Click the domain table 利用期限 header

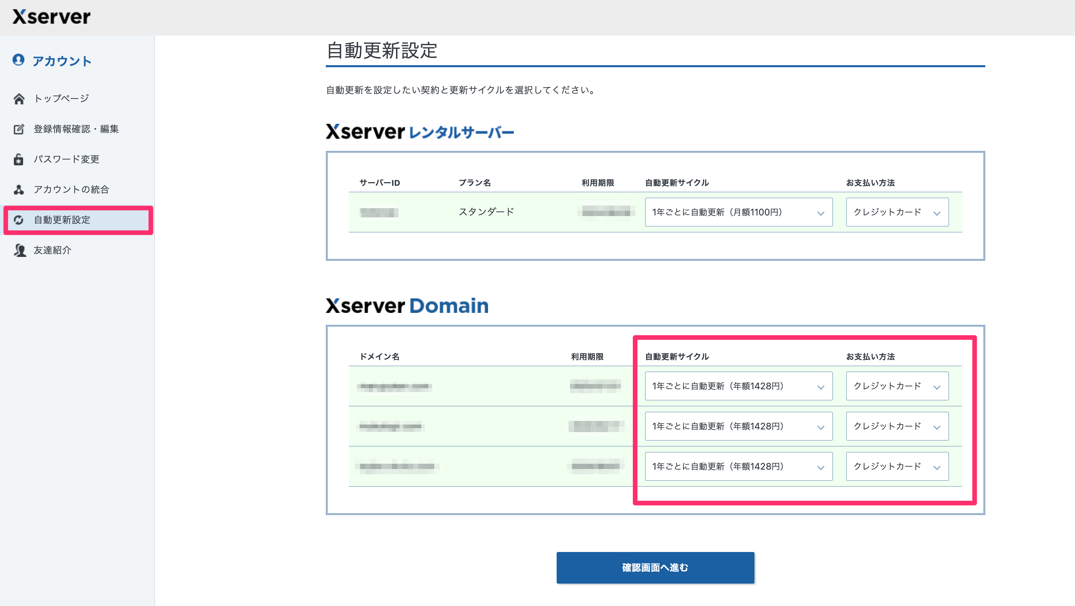tap(587, 356)
